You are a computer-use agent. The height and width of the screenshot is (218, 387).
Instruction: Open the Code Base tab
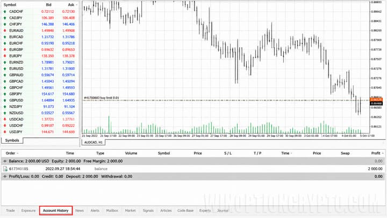click(185, 210)
